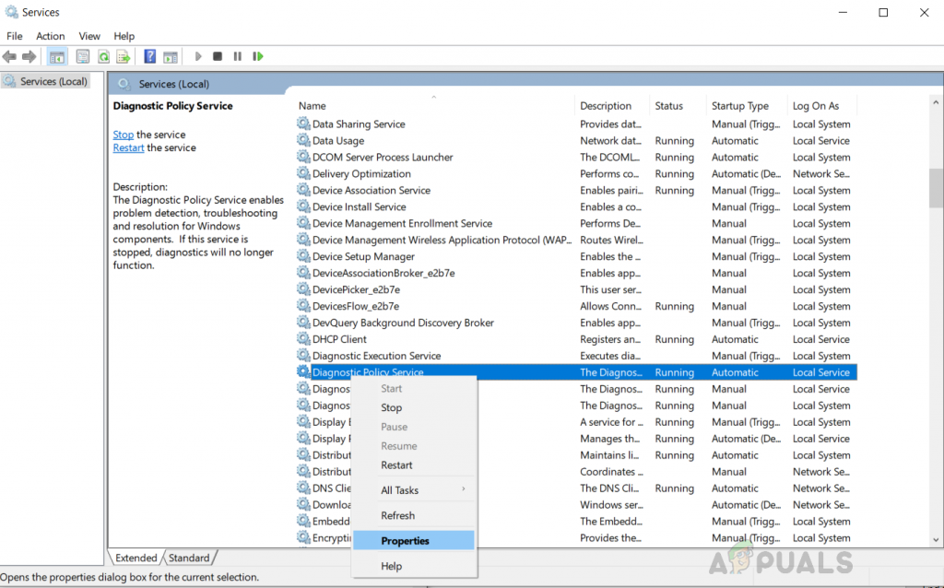The height and width of the screenshot is (588, 944).
Task: Click the Forward navigation arrow
Action: tap(30, 56)
